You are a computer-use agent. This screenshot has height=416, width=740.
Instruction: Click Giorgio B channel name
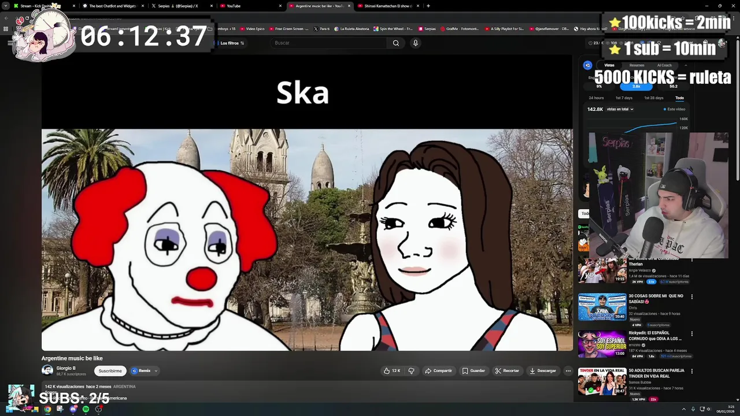(x=66, y=368)
